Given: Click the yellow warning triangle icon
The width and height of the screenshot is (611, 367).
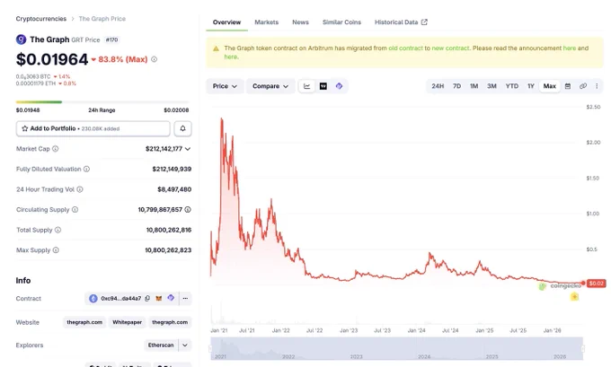Looking at the screenshot, I should pos(216,48).
